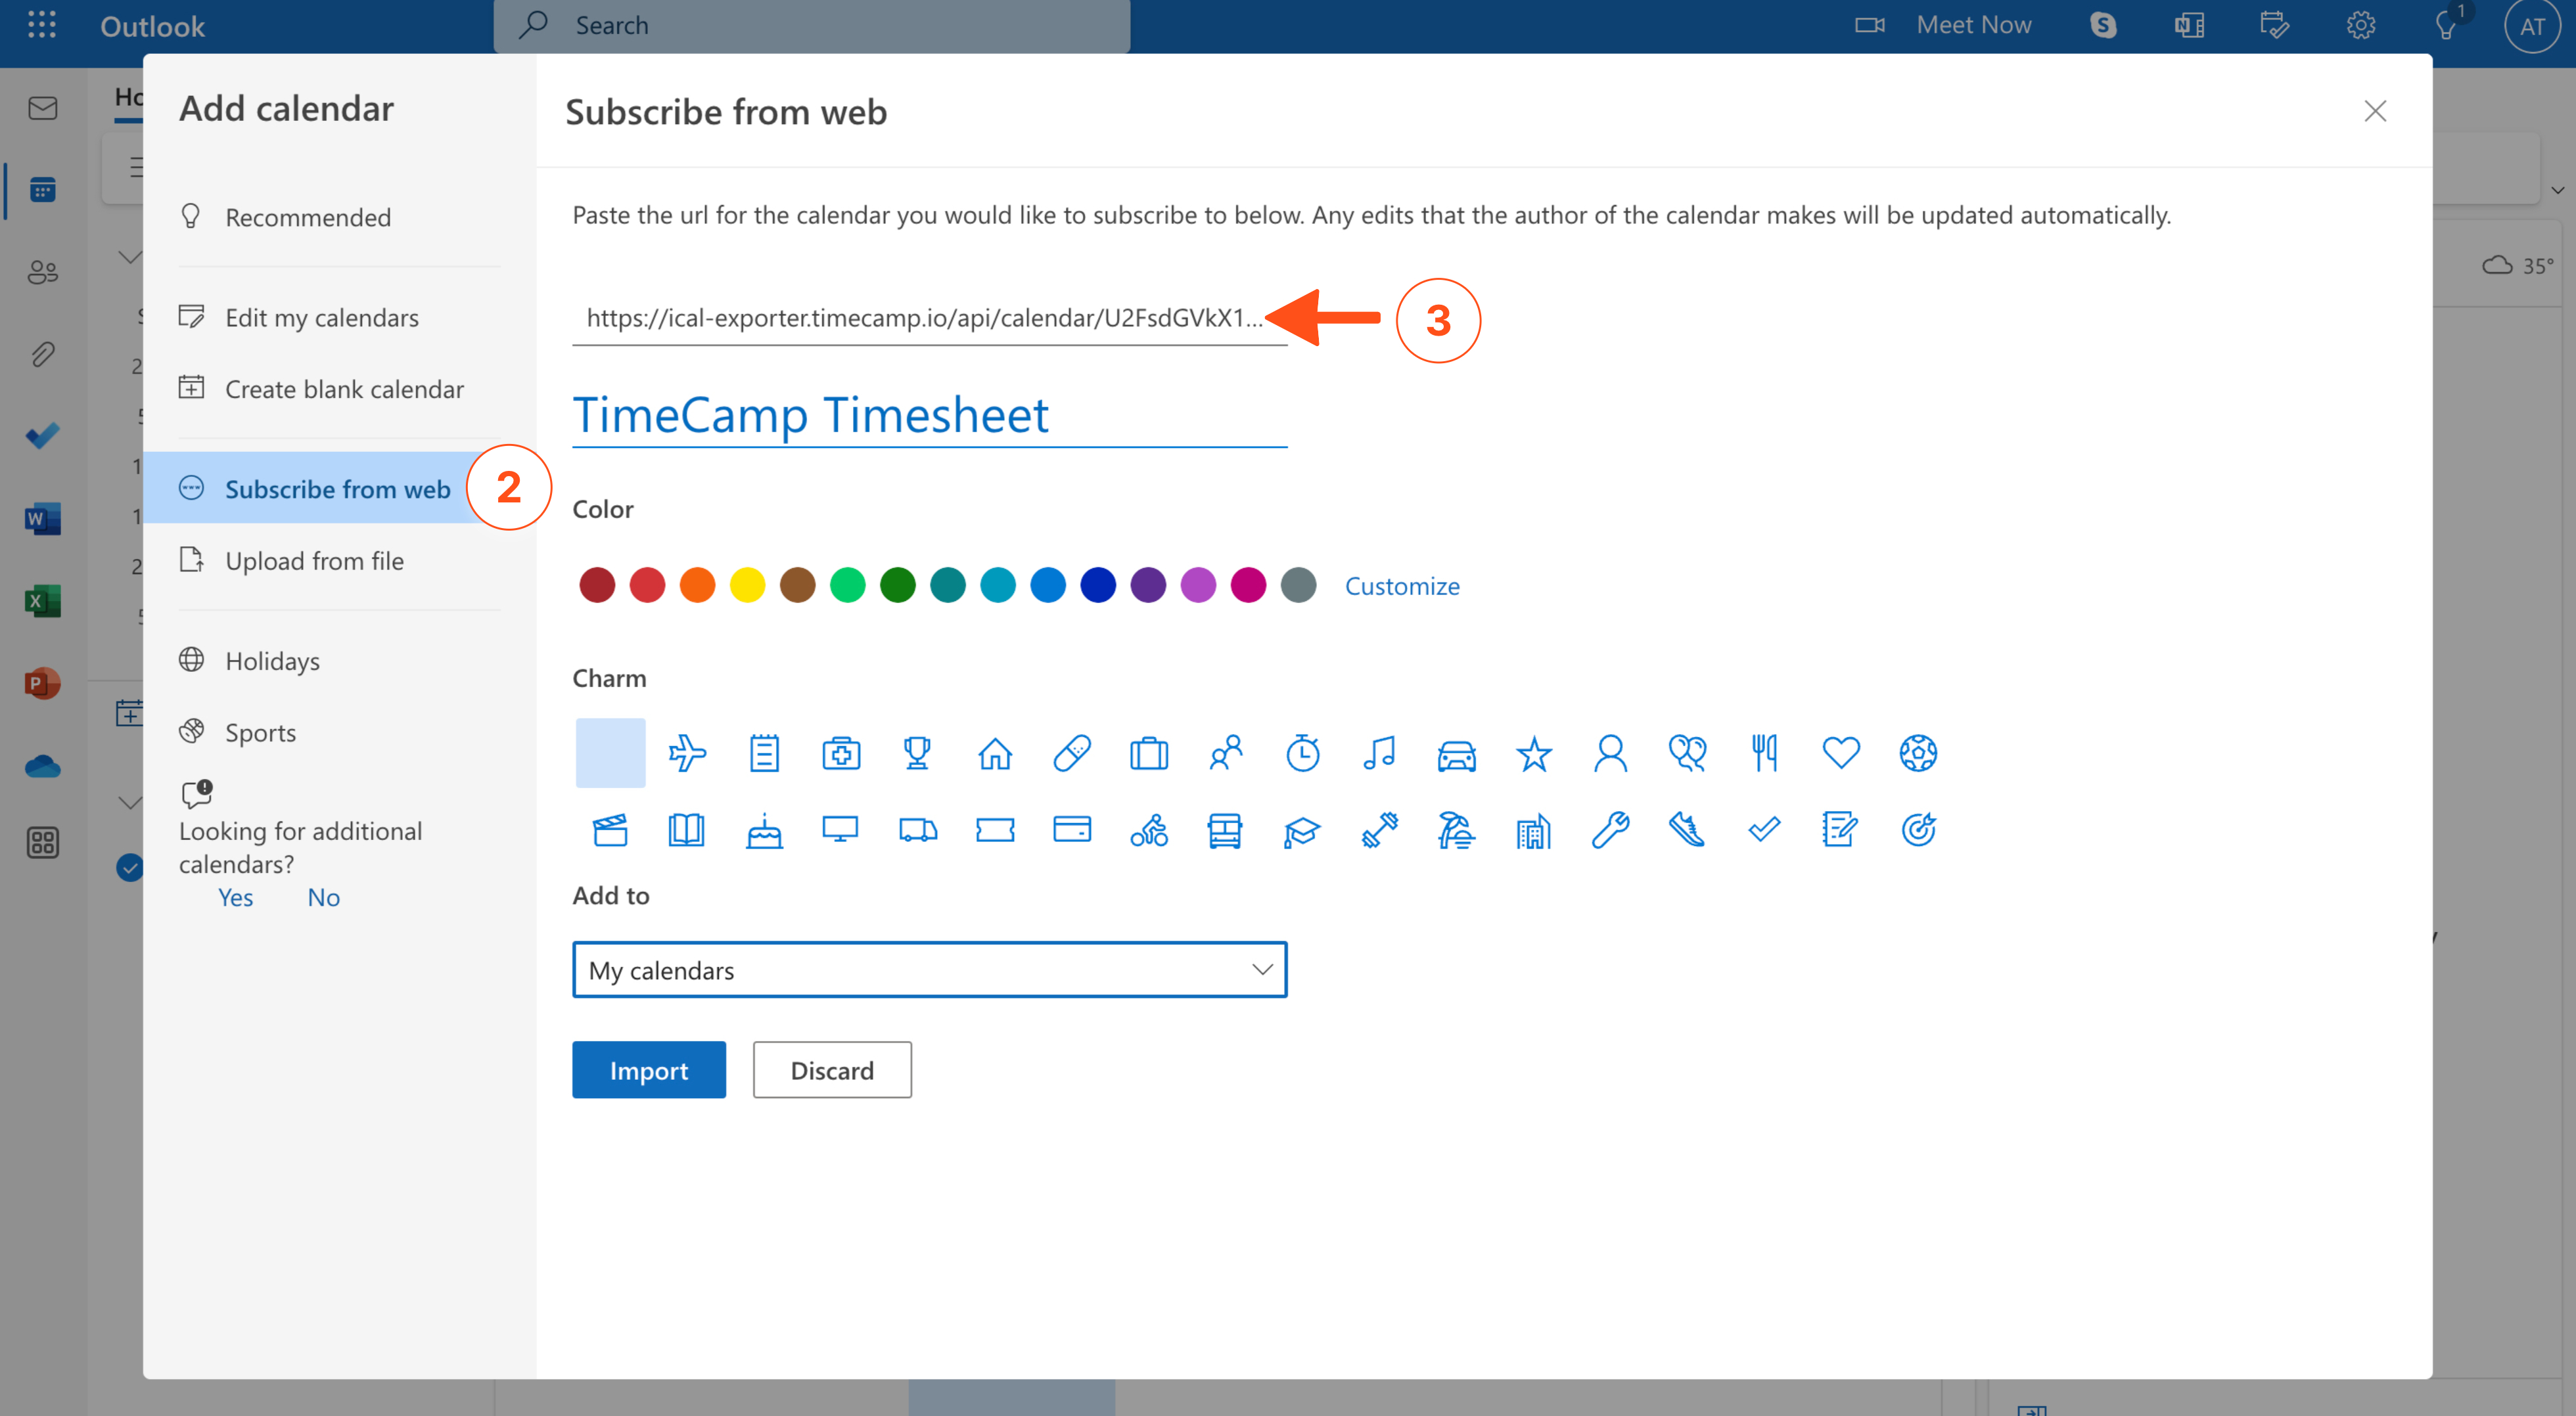Select the birthday cake charm
The width and height of the screenshot is (2576, 1416).
(764, 830)
